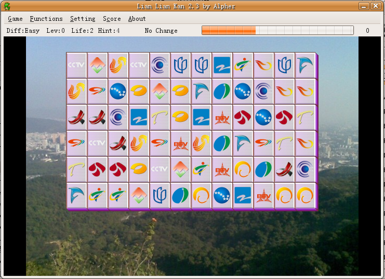Select the blue-green oval tile in fourth row
385x279 pixels.
coord(222,144)
